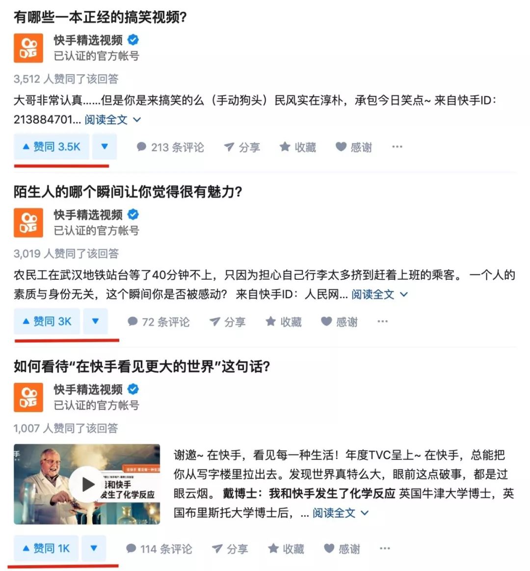
Task: Open question 有哪些一本正经的搞笑视频?
Action: coord(100,17)
